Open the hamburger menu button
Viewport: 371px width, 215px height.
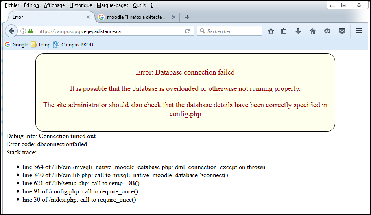coord(359,31)
